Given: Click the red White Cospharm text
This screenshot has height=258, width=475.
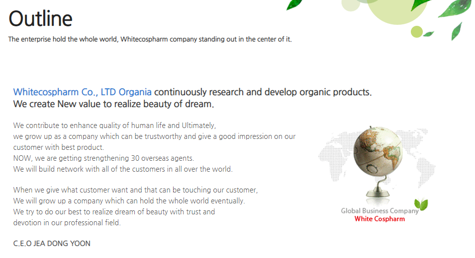Looking at the screenshot, I should click(x=380, y=219).
